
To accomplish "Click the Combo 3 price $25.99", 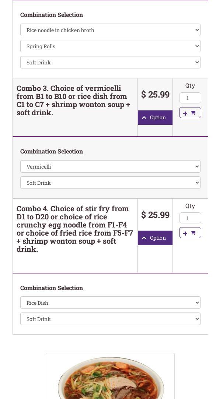I will pos(155,95).
